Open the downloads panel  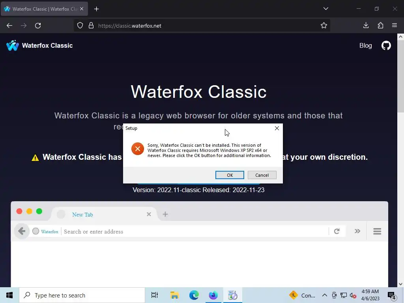point(366,25)
